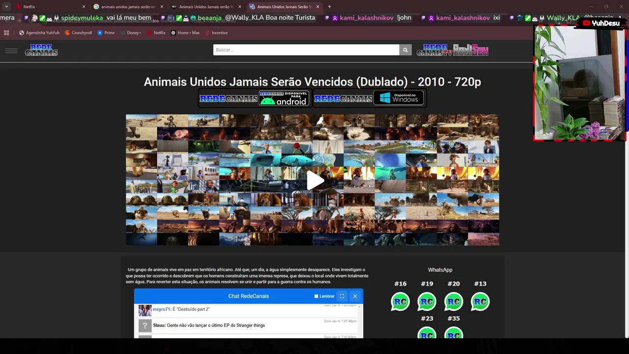Click the movie synopsis paragraph
629x354 pixels.
247,276
